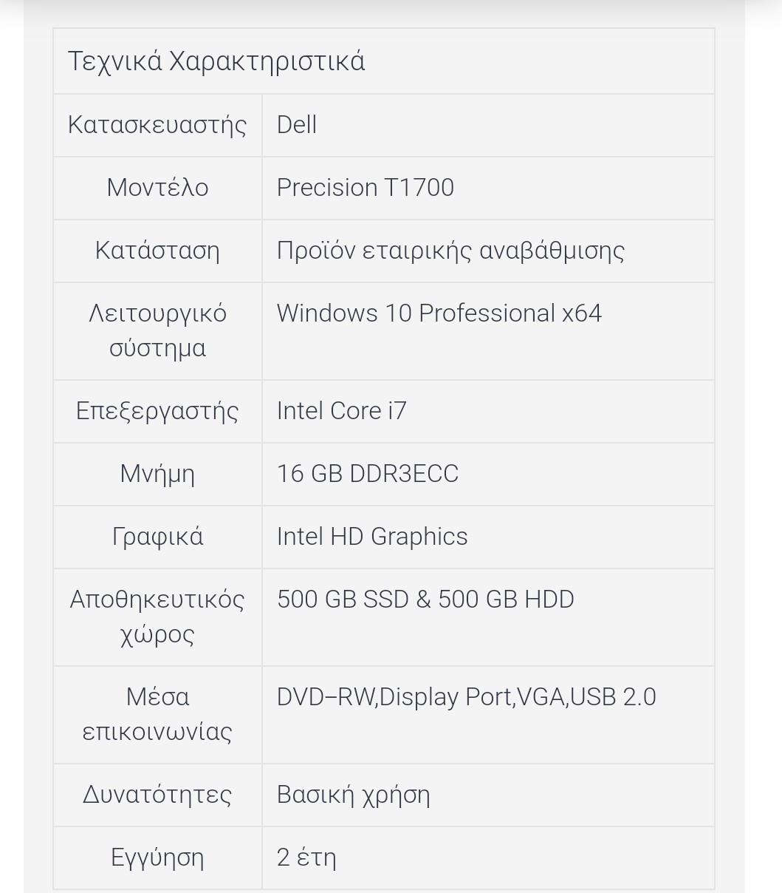Select the Βασική χρήση value
The width and height of the screenshot is (782, 893).
click(353, 795)
